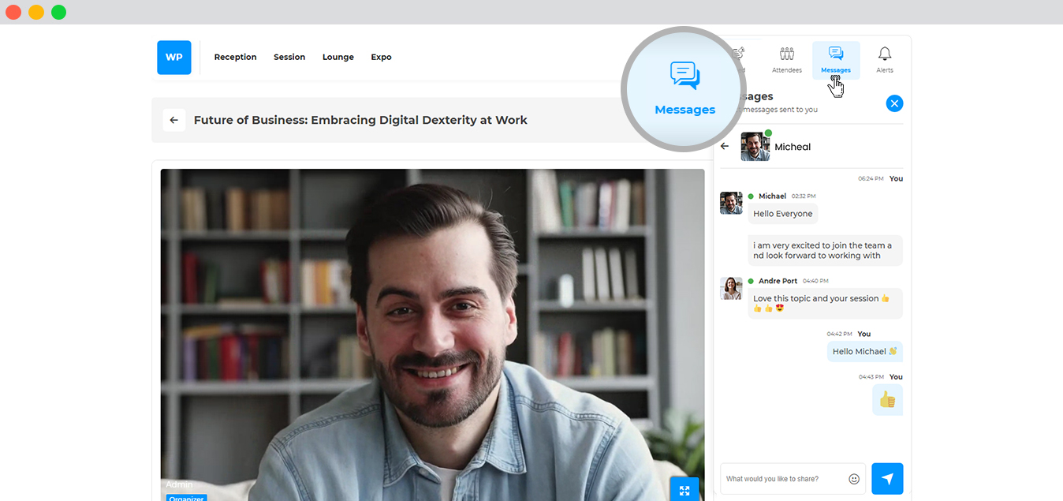The height and width of the screenshot is (501, 1063).
Task: Go to the Session page
Action: click(x=289, y=57)
